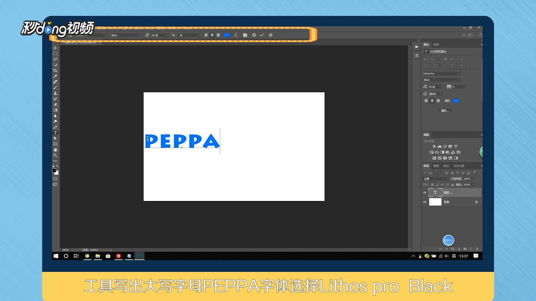Select the Rectangular Marquee tool
536x301 pixels.
click(55, 54)
